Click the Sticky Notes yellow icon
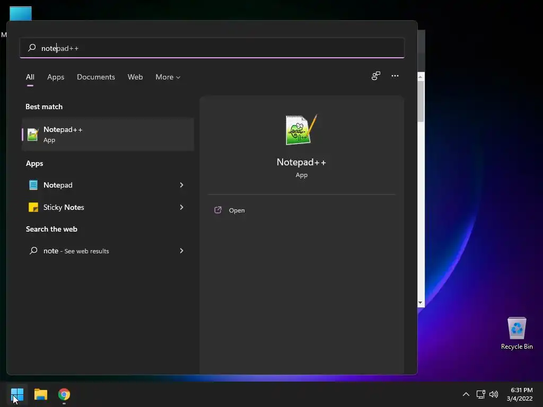 click(x=33, y=207)
